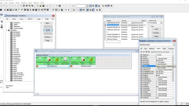Select the Shape control tool
The width and height of the screenshot is (189, 106).
pos(53,10)
